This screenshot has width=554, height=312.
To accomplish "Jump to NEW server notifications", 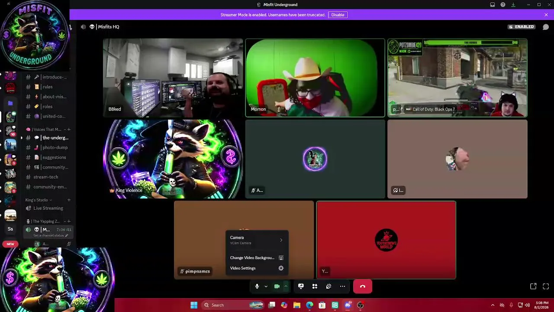I will pyautogui.click(x=10, y=244).
